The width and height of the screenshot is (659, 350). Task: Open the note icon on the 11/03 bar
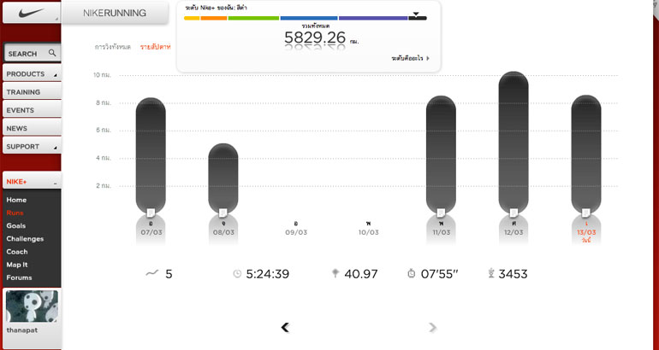coord(441,211)
